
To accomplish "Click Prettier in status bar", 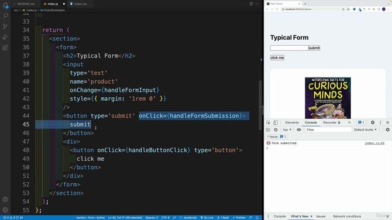I will (239, 218).
